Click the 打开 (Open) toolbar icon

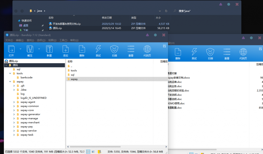(x=11, y=49)
